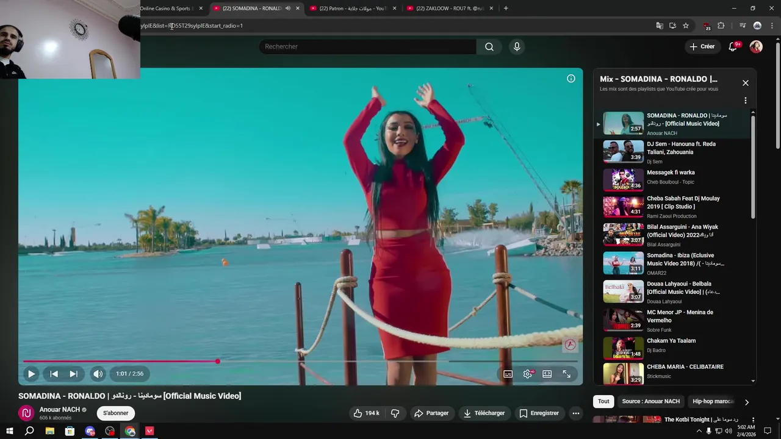The image size is (781, 439).
Task: Open the Chrome media controls icon
Action: tap(742, 26)
